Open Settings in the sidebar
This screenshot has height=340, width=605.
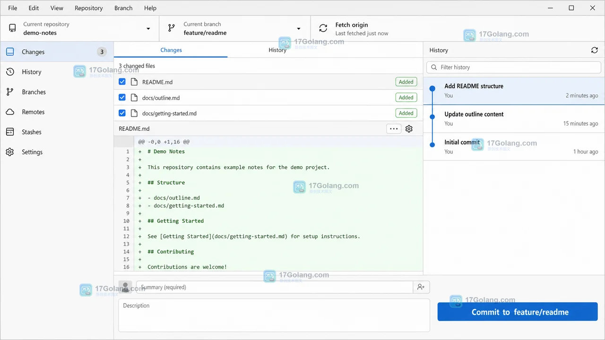point(57,152)
